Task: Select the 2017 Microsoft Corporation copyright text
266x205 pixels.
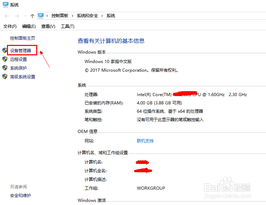Action: (132, 70)
